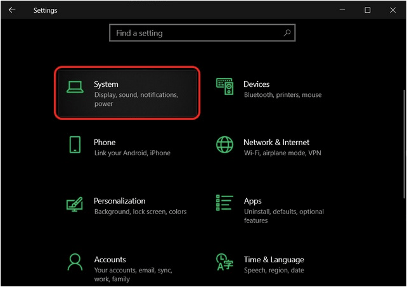Open the Personalization label

120,201
